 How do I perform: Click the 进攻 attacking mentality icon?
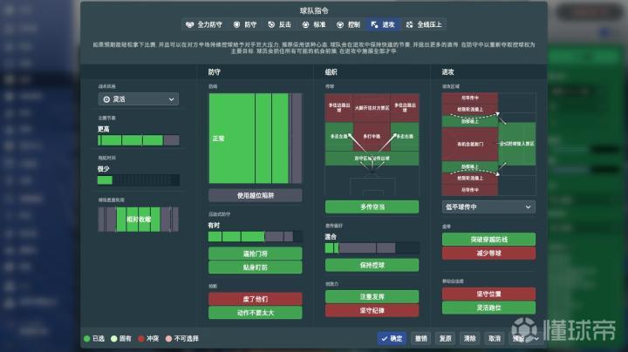(375, 25)
